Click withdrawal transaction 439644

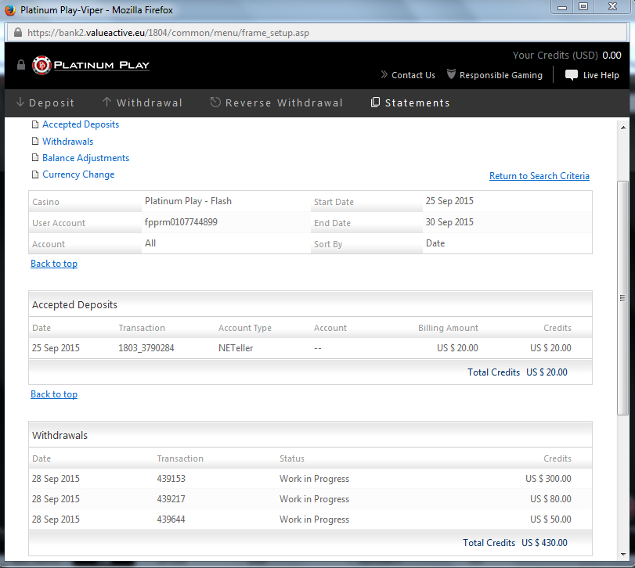pyautogui.click(x=171, y=519)
